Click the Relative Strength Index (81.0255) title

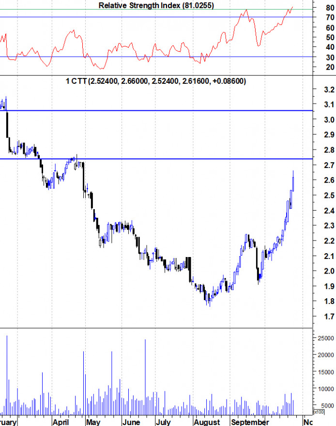point(156,5)
